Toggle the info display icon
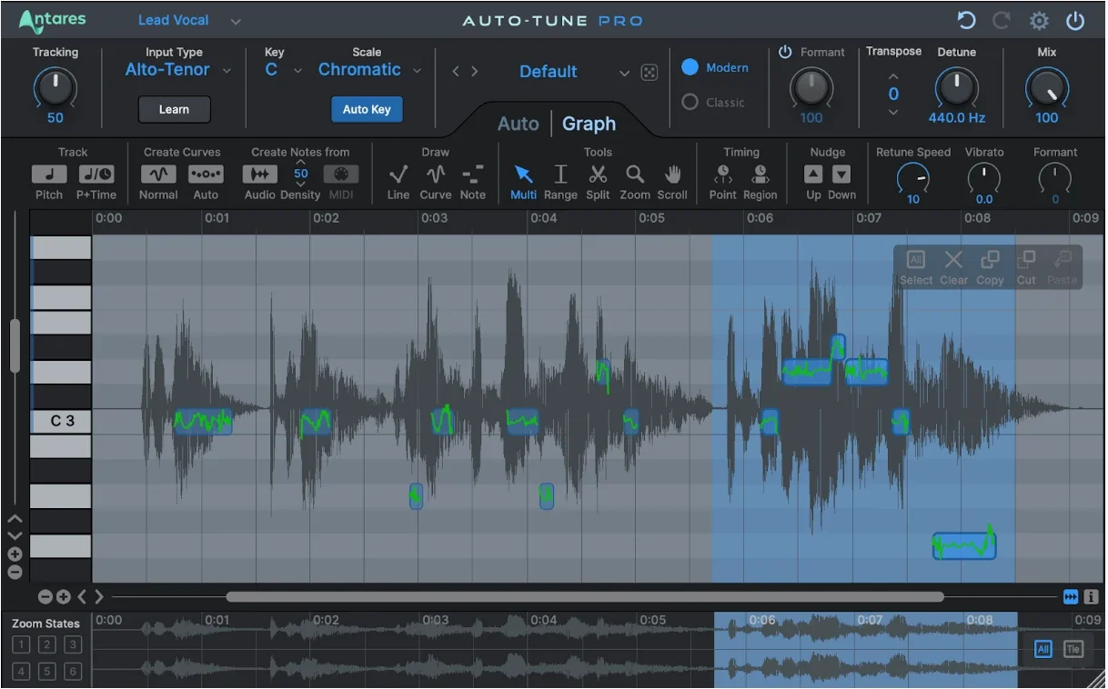Image resolution: width=1108 pixels, height=689 pixels. [1091, 597]
